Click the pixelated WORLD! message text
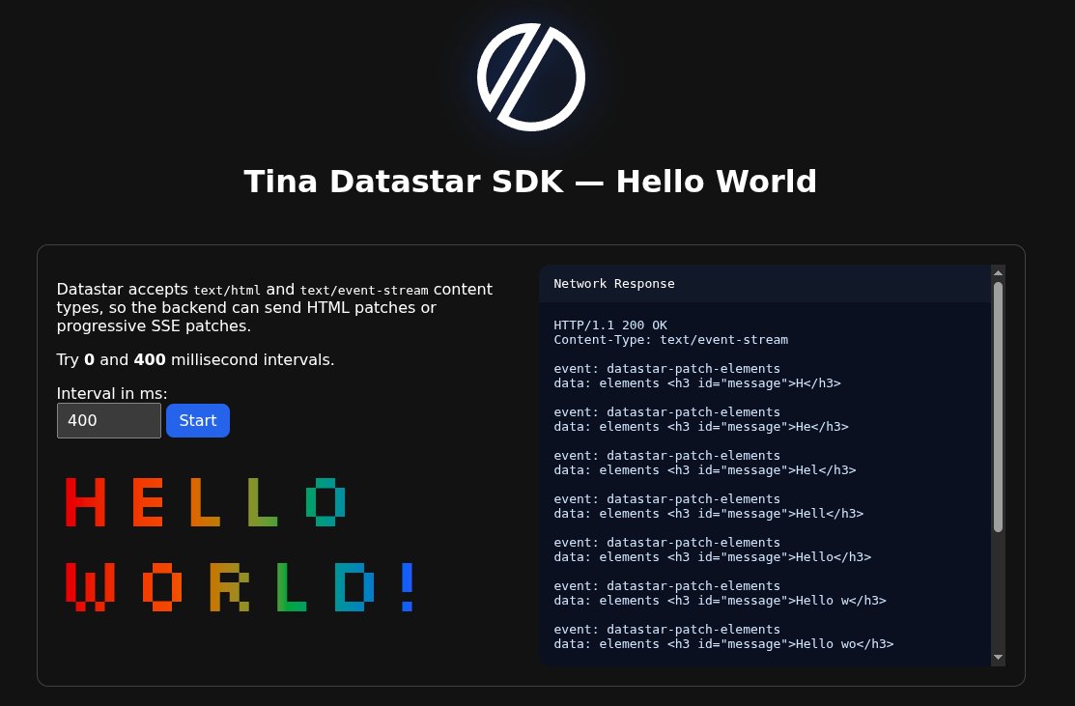 [240, 587]
